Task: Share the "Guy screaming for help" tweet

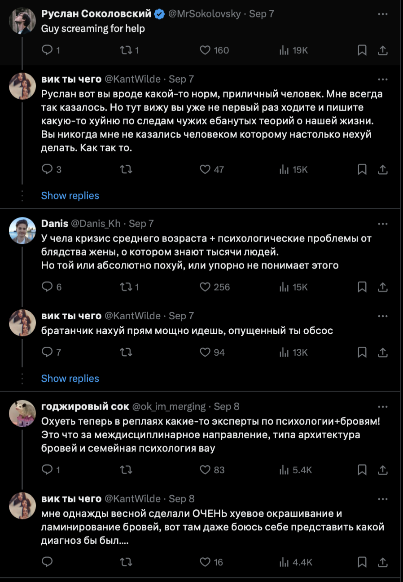Action: tap(383, 50)
